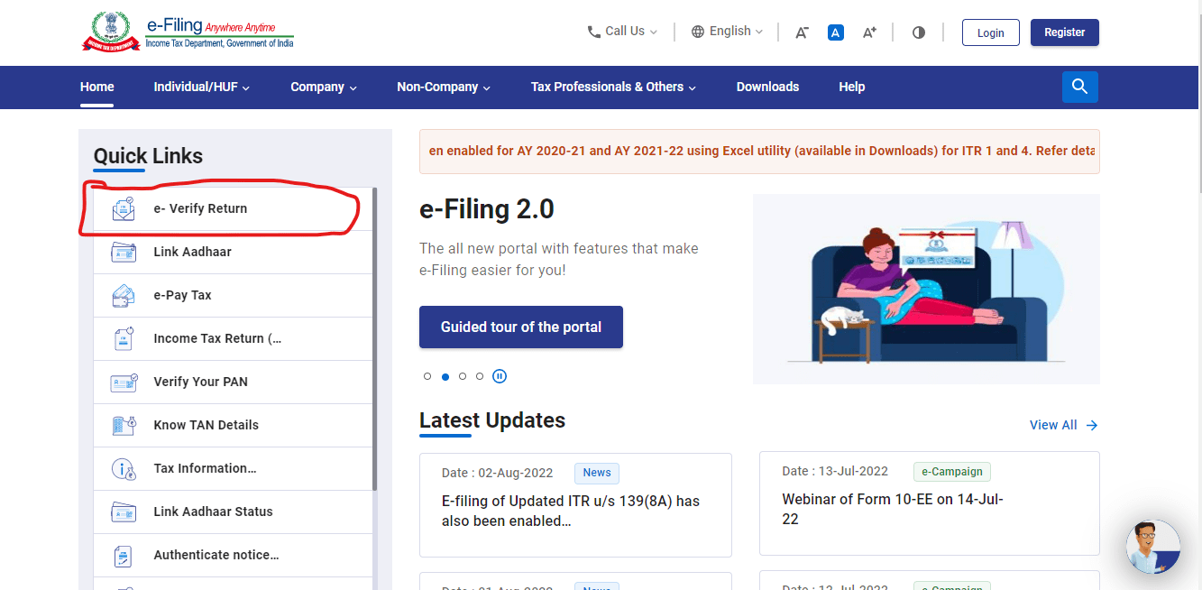
Task: Click the scrolling AY 2020-21 announcement banner
Action: tap(759, 152)
